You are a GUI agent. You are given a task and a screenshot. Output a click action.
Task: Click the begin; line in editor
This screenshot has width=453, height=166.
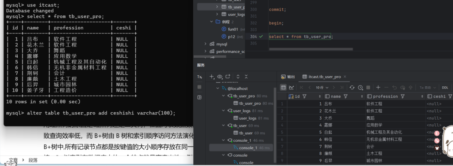[276, 23]
